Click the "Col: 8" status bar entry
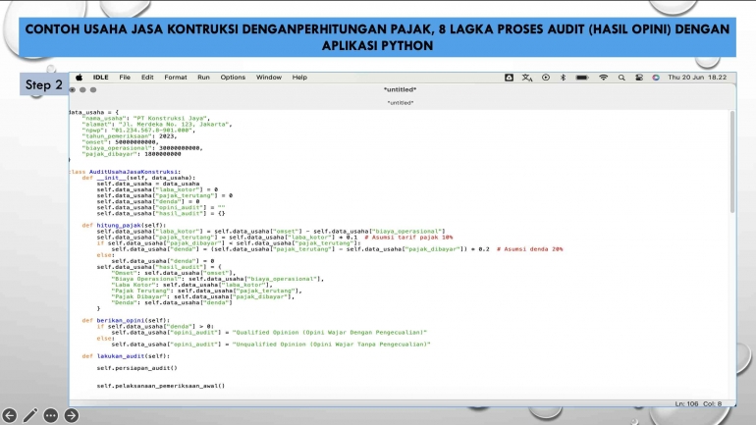Screen dimensions: 756x425 click(712, 403)
